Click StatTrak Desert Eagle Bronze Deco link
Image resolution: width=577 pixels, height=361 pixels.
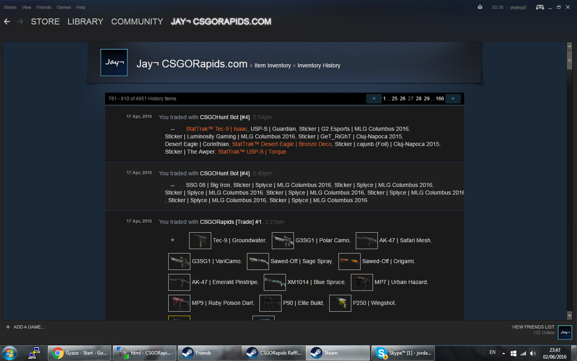click(x=282, y=144)
